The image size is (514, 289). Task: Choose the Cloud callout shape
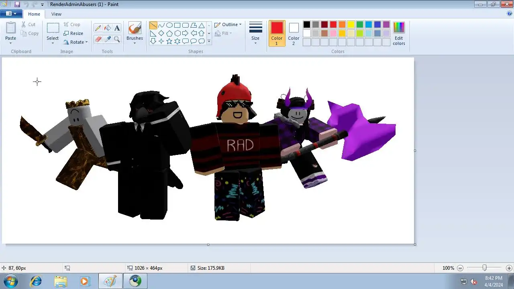coord(201,41)
